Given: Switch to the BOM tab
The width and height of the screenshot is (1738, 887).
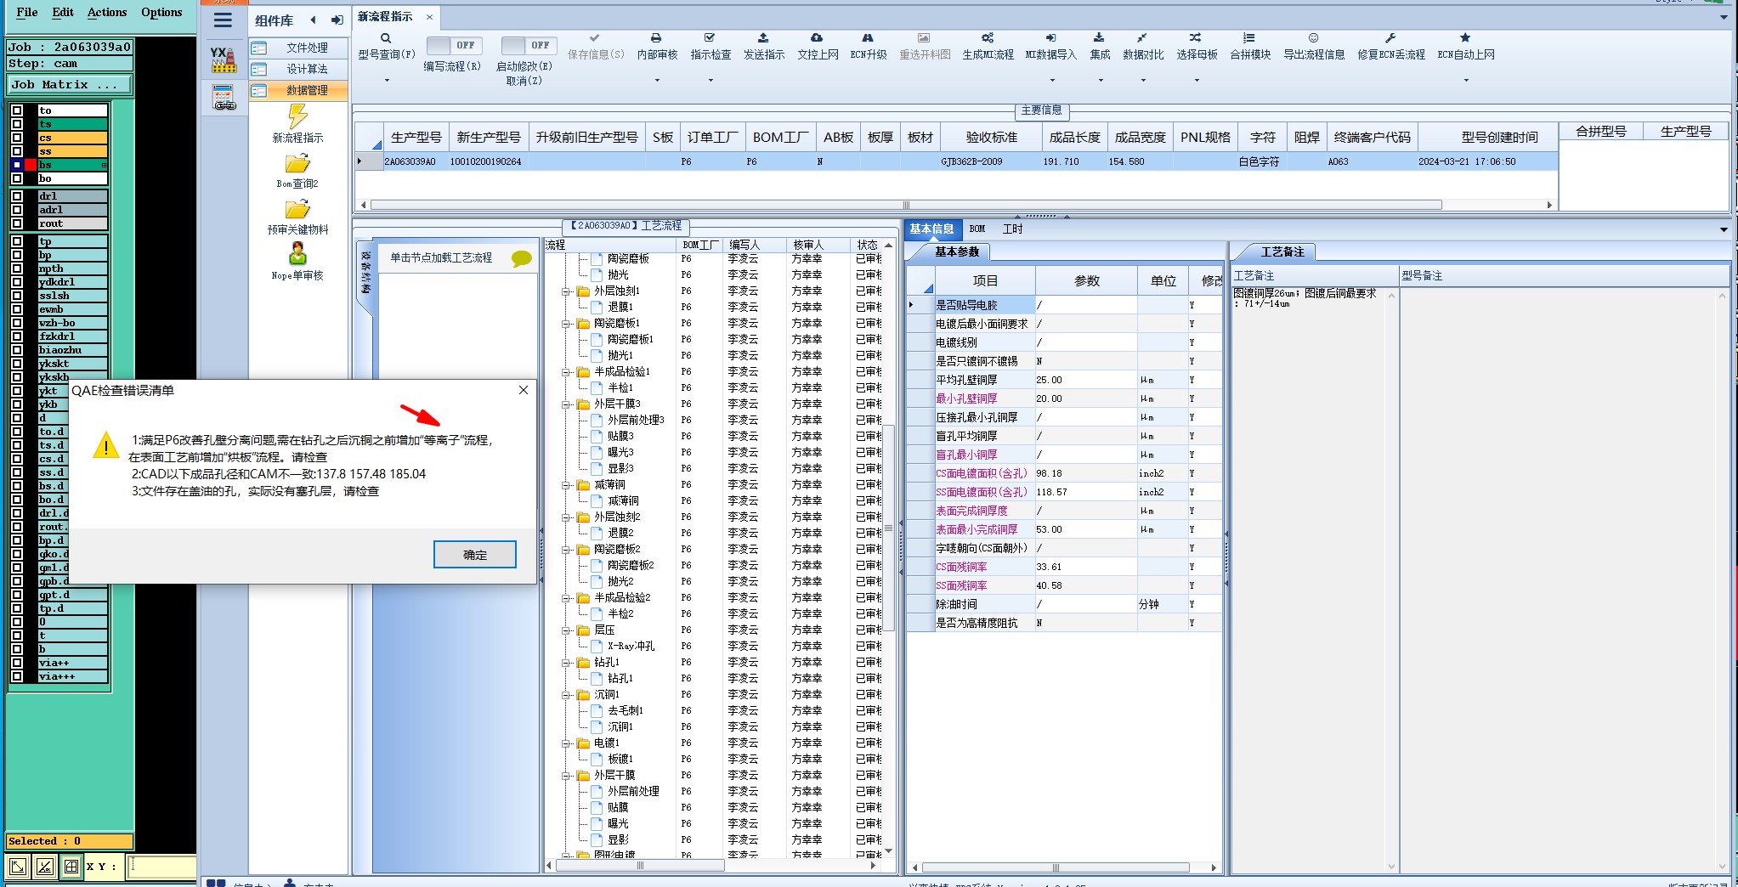Looking at the screenshot, I should tap(977, 229).
